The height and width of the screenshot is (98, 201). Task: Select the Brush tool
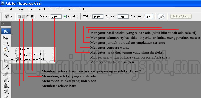click(x=6, y=80)
